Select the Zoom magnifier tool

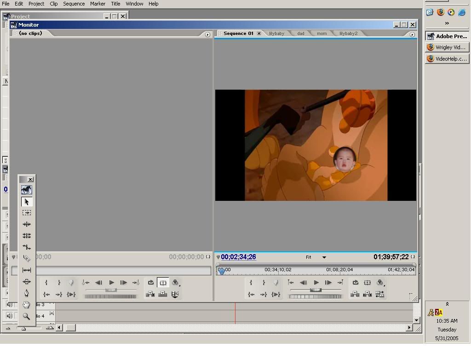click(26, 316)
